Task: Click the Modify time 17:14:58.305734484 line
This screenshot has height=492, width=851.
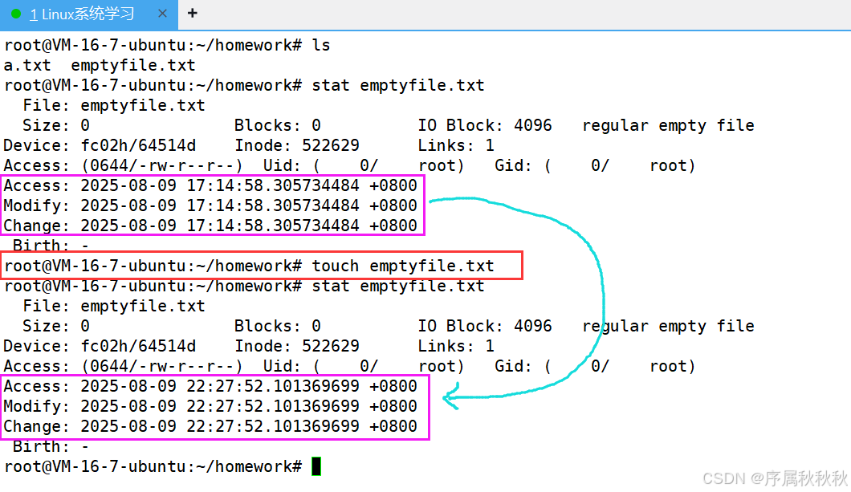Action: [210, 205]
